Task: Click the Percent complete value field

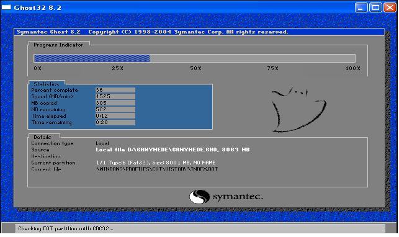Action: click(115, 90)
